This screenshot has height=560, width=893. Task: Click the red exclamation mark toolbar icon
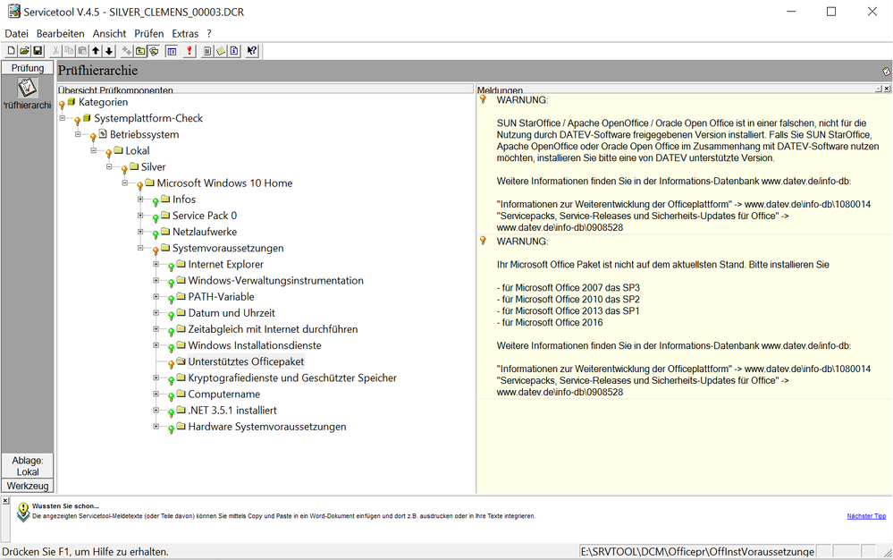(190, 51)
